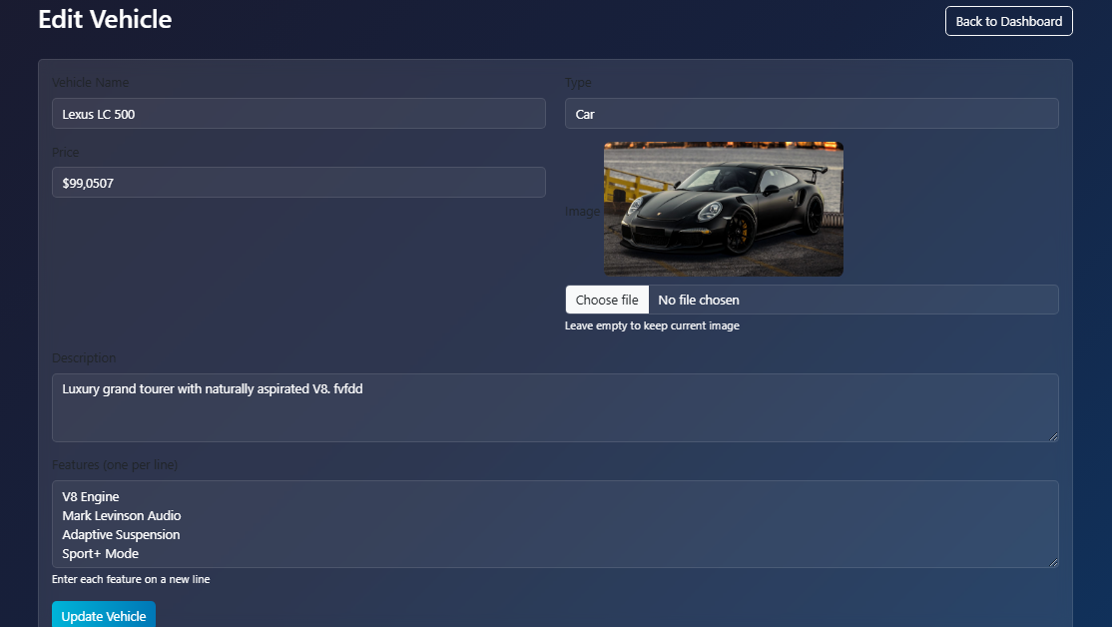Grab the Features box resize handle
The height and width of the screenshot is (627, 1112).
point(1052,562)
